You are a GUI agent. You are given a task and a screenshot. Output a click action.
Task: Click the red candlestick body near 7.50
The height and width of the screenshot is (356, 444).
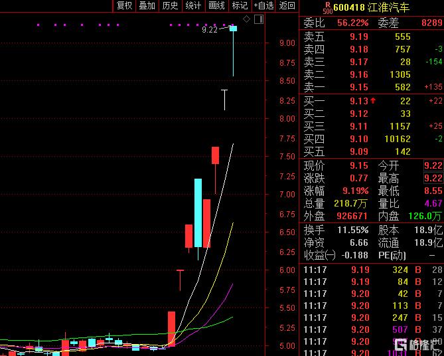pyautogui.click(x=215, y=155)
